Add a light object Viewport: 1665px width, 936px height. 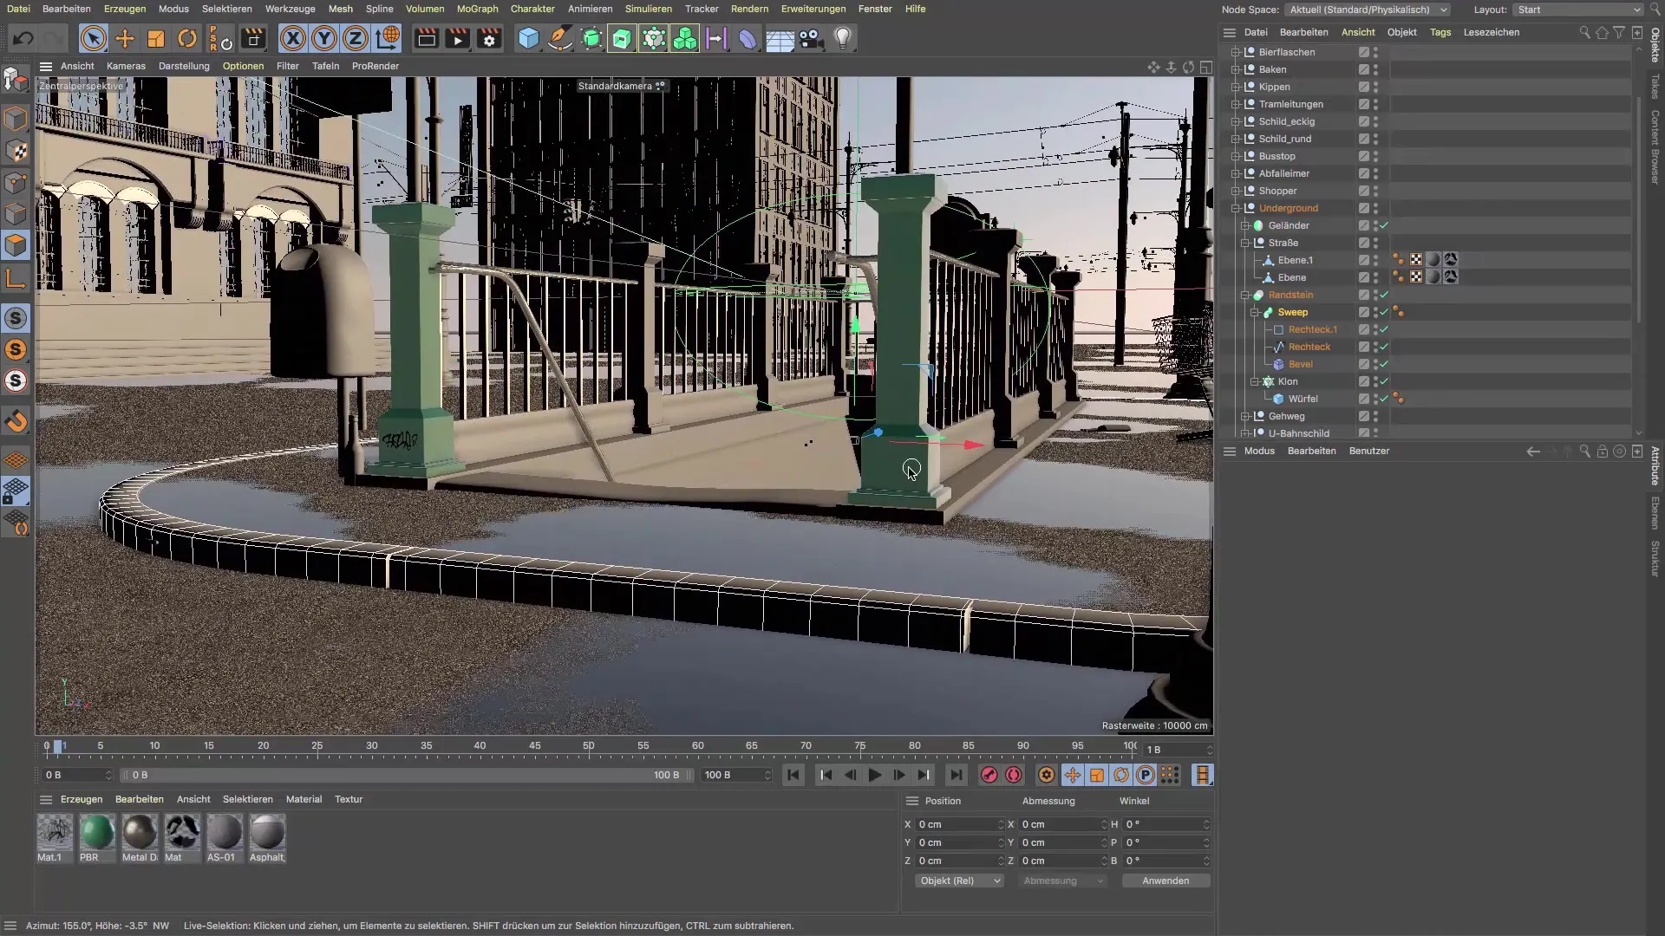click(843, 39)
